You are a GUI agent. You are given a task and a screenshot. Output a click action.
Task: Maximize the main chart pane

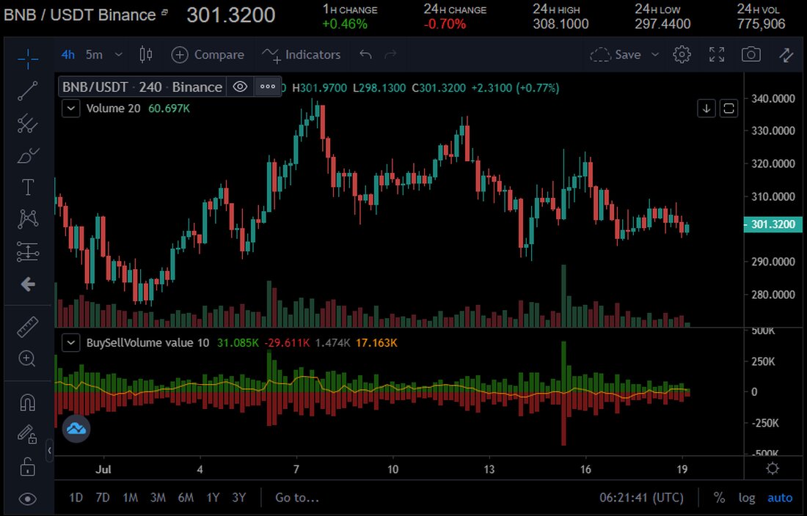coord(729,108)
